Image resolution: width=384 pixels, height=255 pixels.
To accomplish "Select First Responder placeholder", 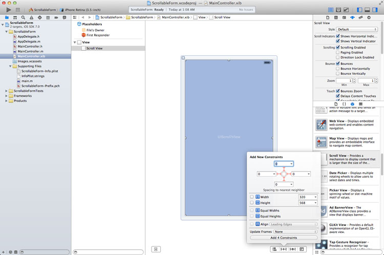I will 96,35.
